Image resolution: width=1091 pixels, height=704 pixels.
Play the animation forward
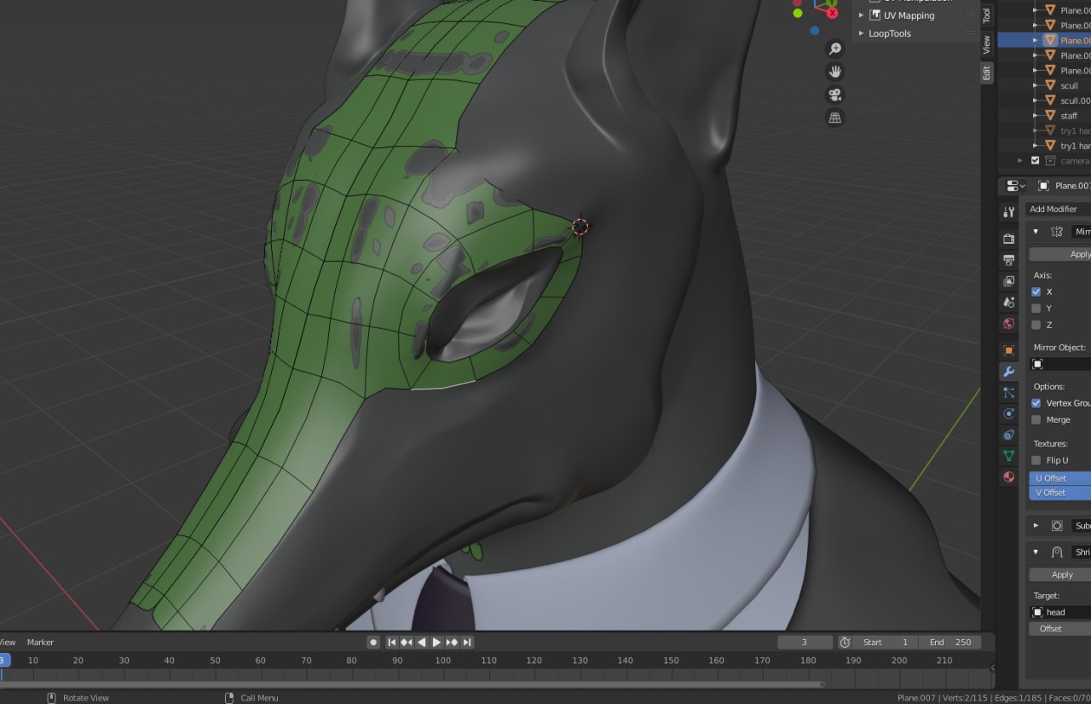(436, 642)
